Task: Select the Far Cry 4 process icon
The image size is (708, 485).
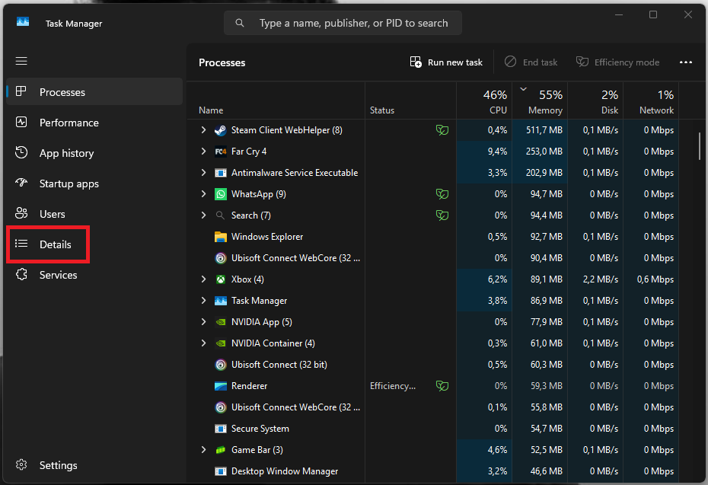Action: point(220,152)
